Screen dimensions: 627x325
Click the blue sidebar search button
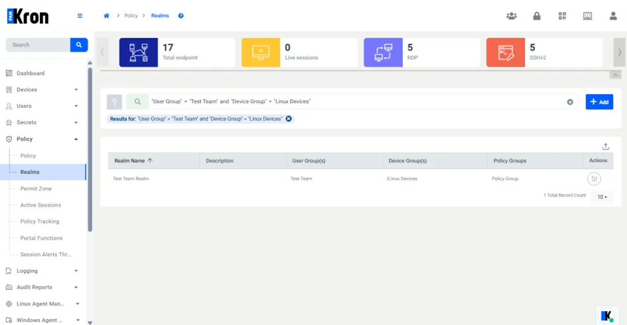(79, 44)
